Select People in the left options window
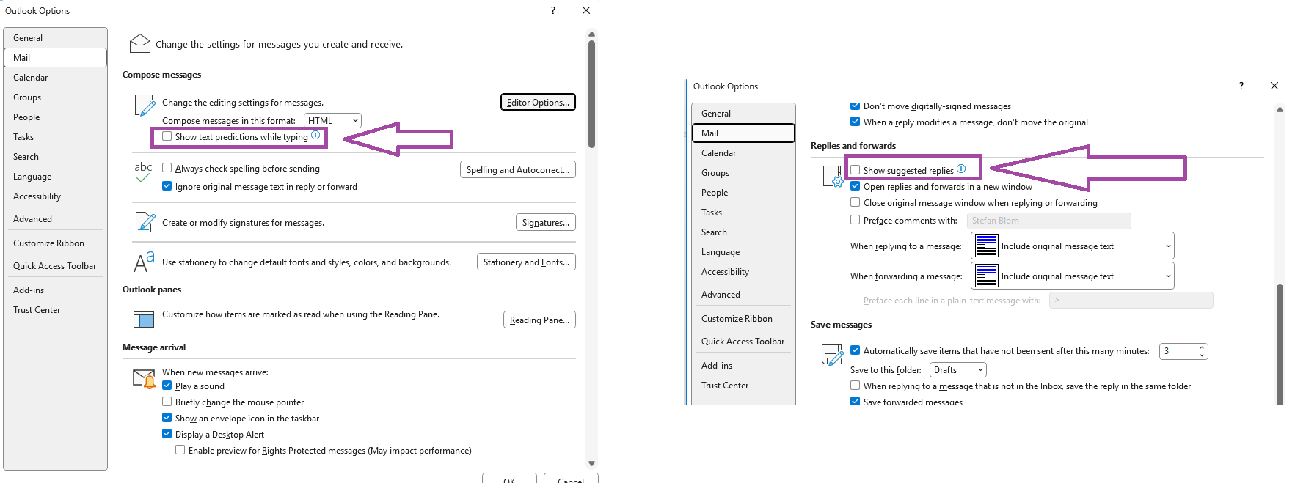Viewport: 1306px width, 483px height. click(x=55, y=117)
